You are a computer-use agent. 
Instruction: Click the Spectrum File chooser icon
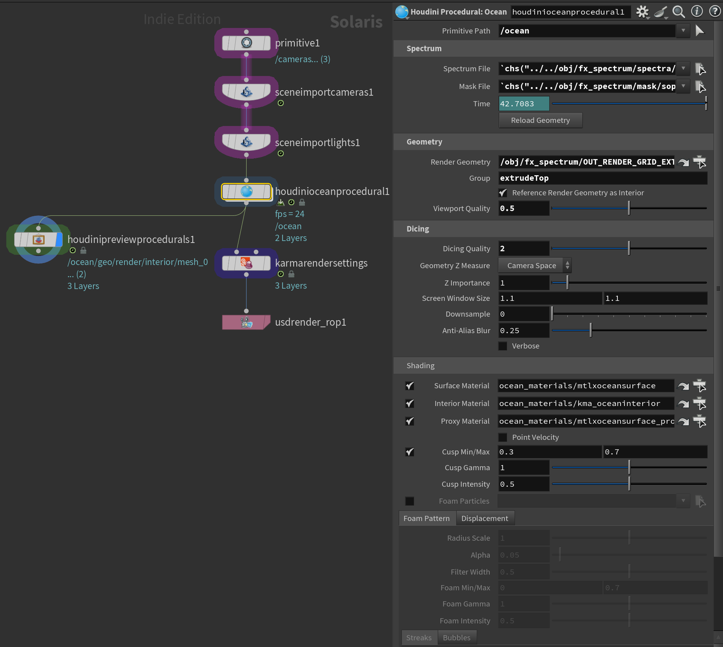tap(700, 69)
